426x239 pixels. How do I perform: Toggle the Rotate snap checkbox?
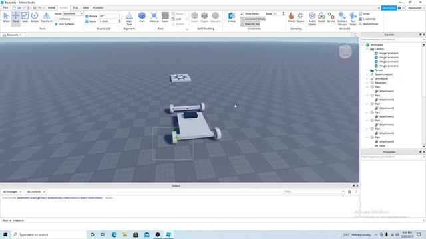(87, 16)
